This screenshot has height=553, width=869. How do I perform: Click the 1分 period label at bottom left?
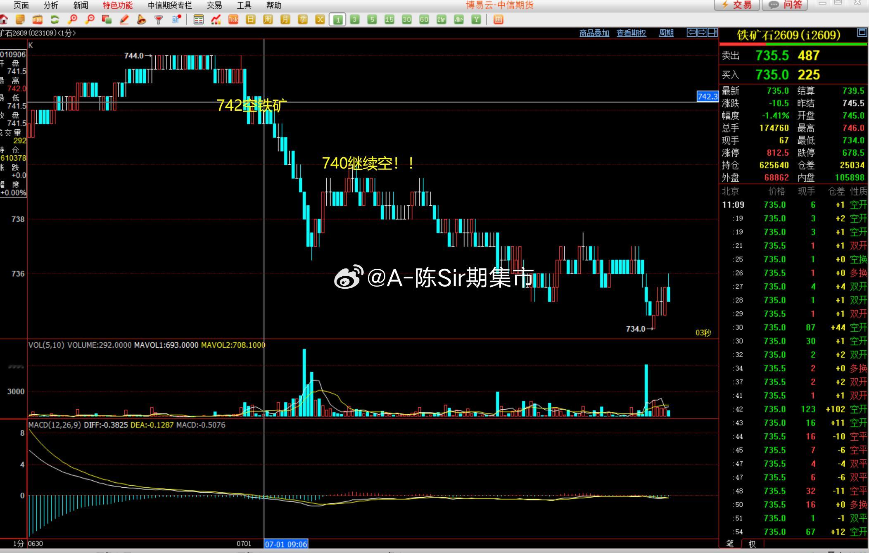pyautogui.click(x=19, y=544)
